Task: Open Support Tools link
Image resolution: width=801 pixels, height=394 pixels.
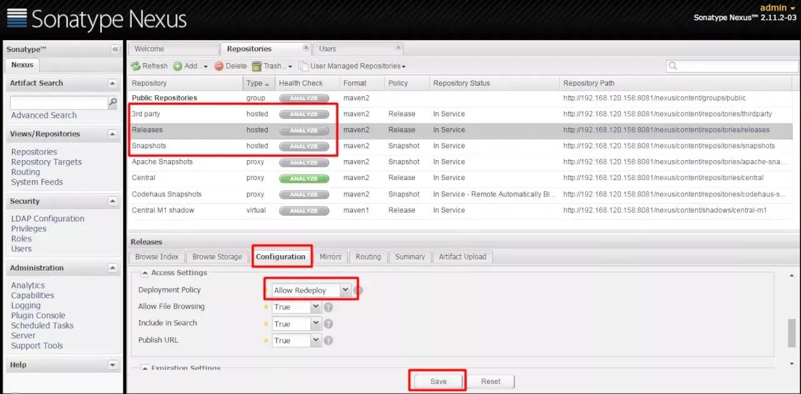Action: click(x=37, y=345)
